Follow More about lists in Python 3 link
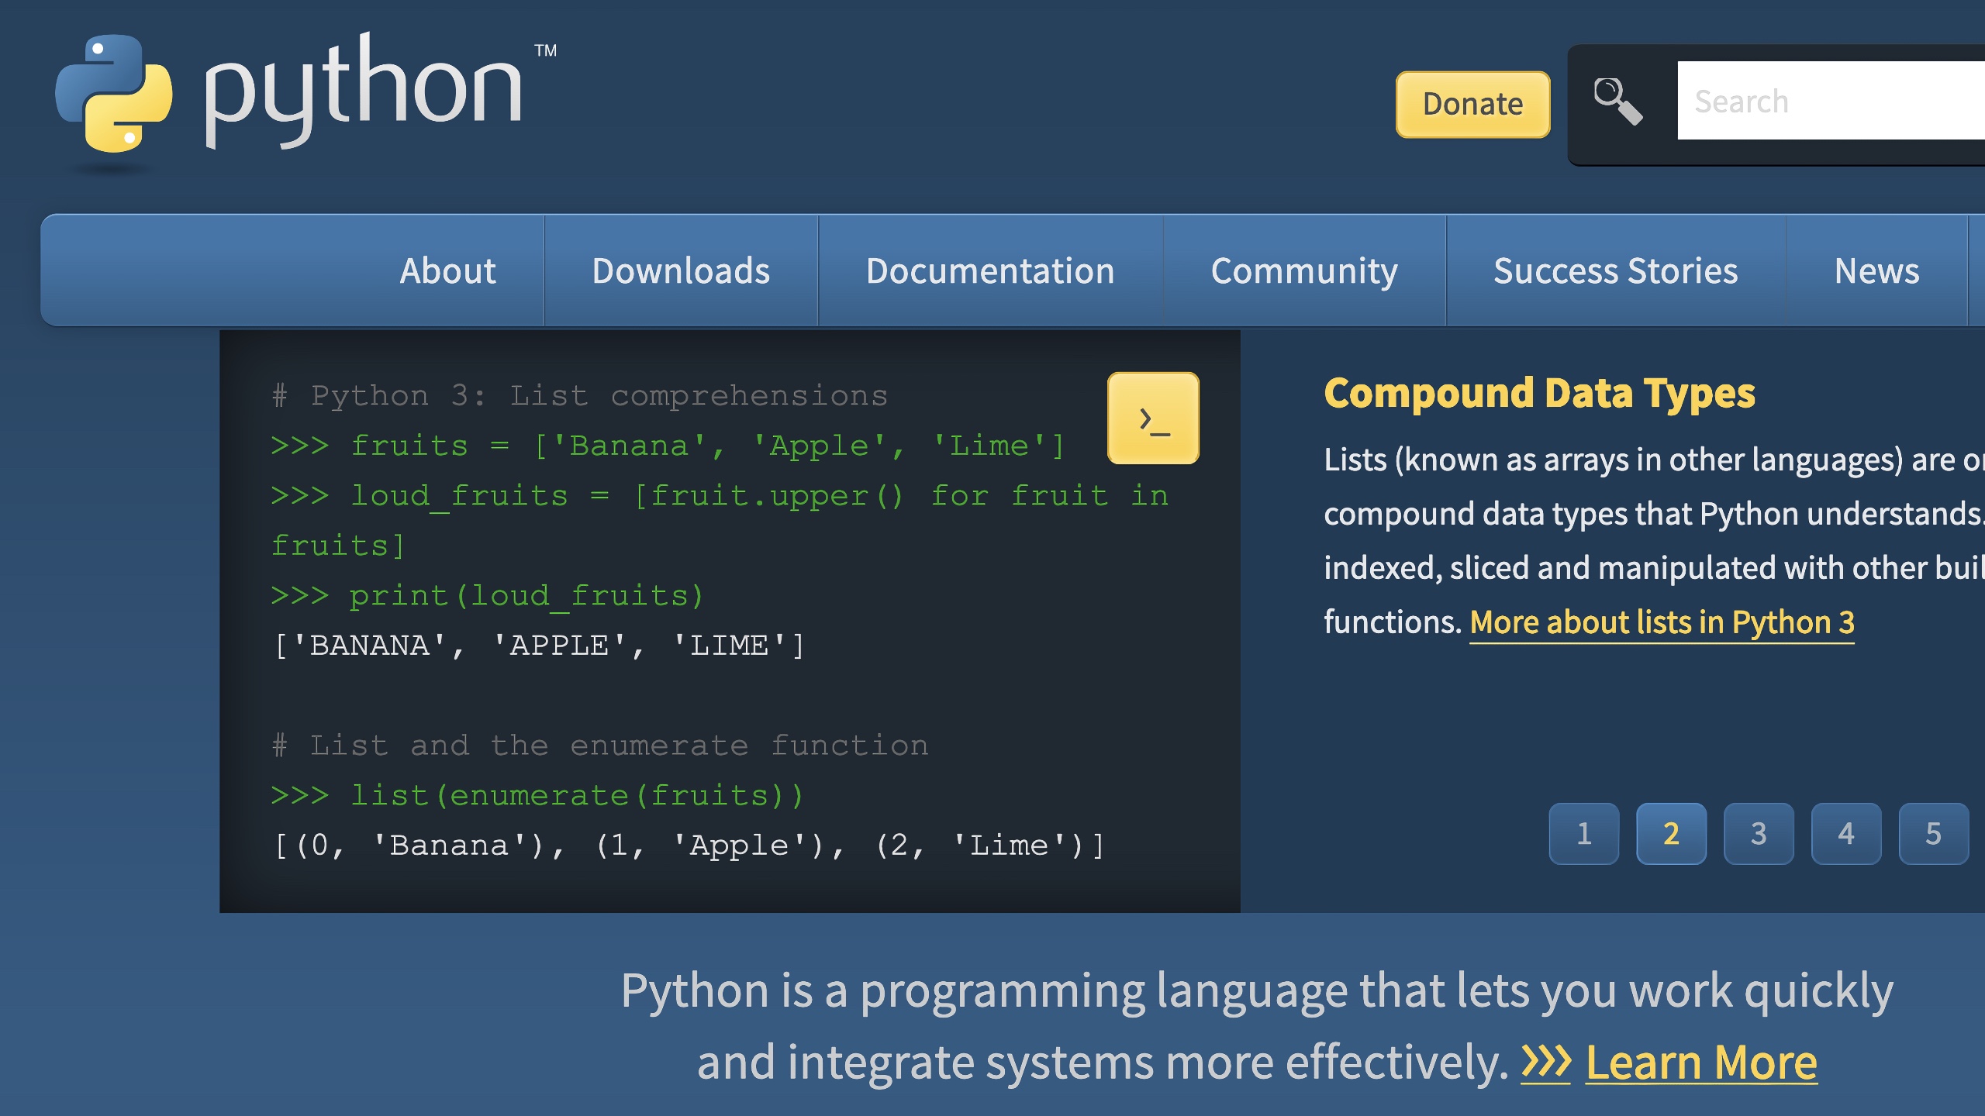 1662,622
